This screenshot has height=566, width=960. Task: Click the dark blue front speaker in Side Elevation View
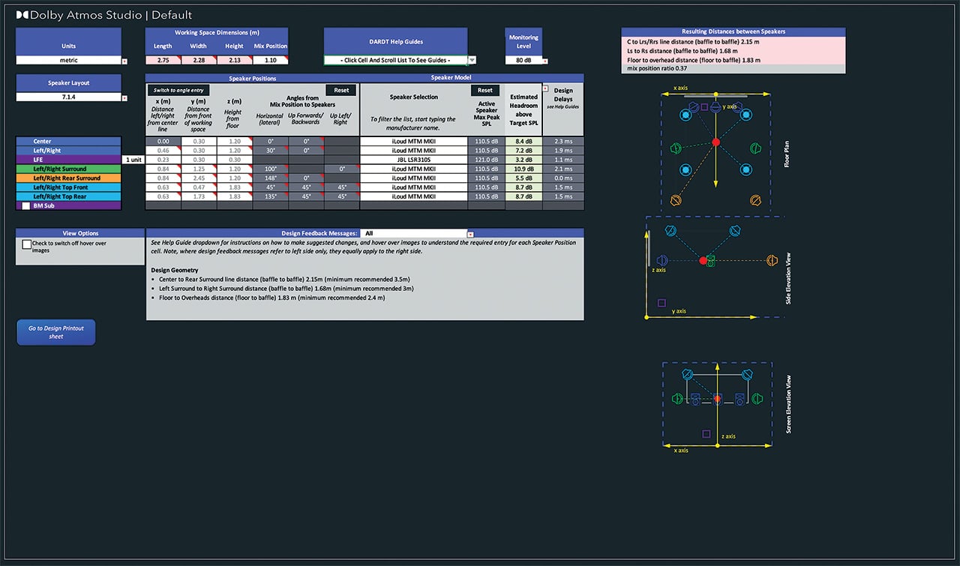[662, 260]
